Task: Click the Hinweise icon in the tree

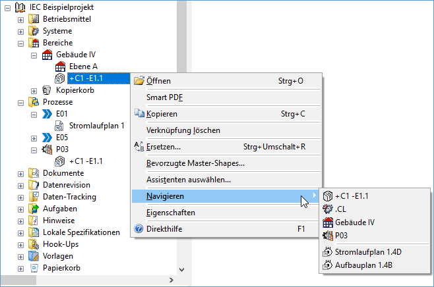Action: (34, 221)
